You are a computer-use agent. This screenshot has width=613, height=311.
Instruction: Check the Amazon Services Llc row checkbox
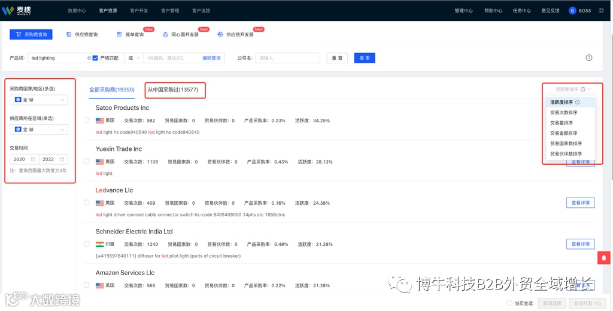click(87, 285)
